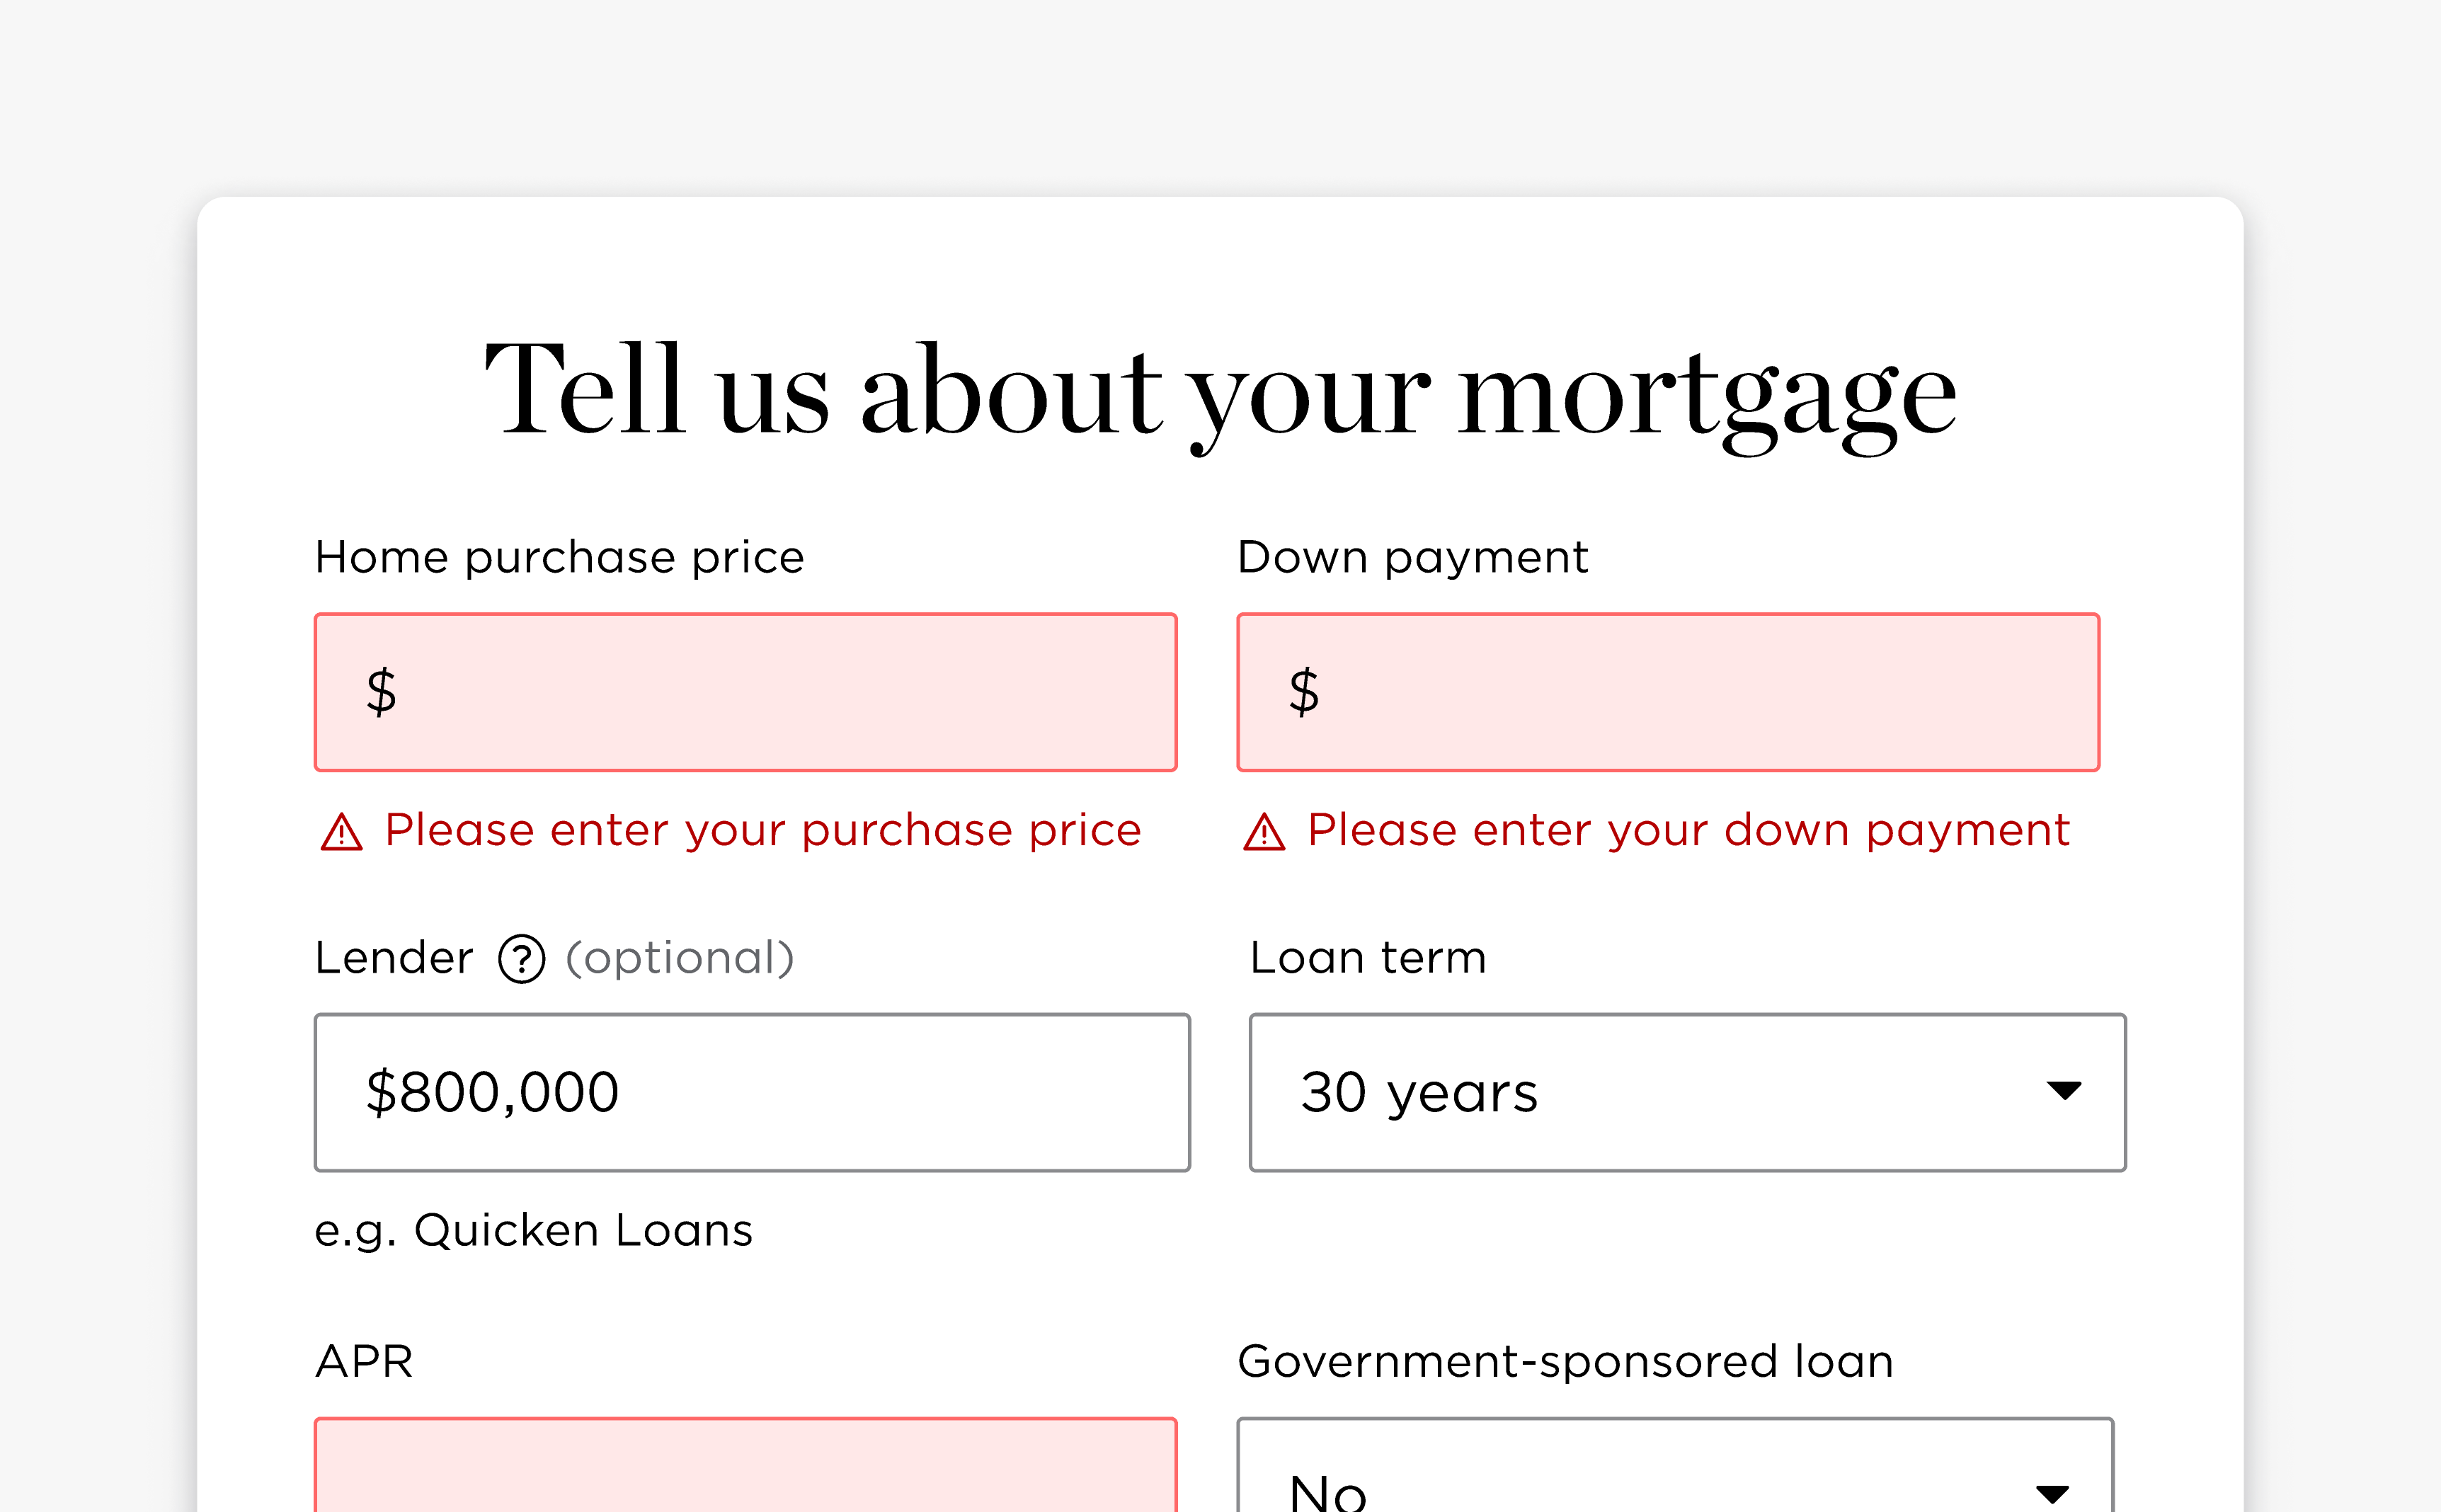Click the warning triangle beside down payment error
This screenshot has height=1512, width=2441.
click(1264, 832)
